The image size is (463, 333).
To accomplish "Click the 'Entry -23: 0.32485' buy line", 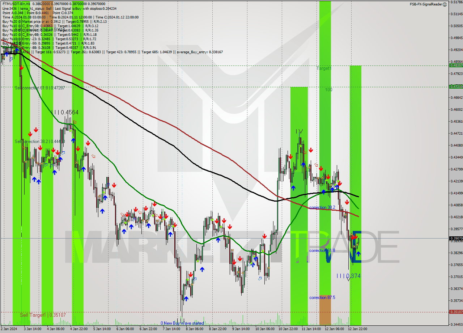I will (x=49, y=39).
